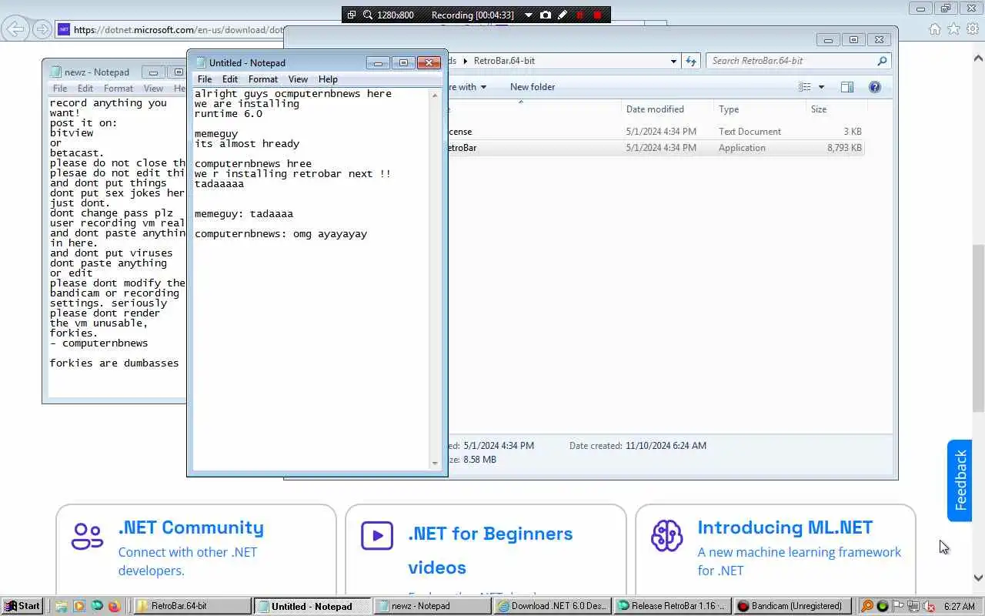Open Edit menu in newz Notepad
The image size is (985, 616).
pos(85,89)
